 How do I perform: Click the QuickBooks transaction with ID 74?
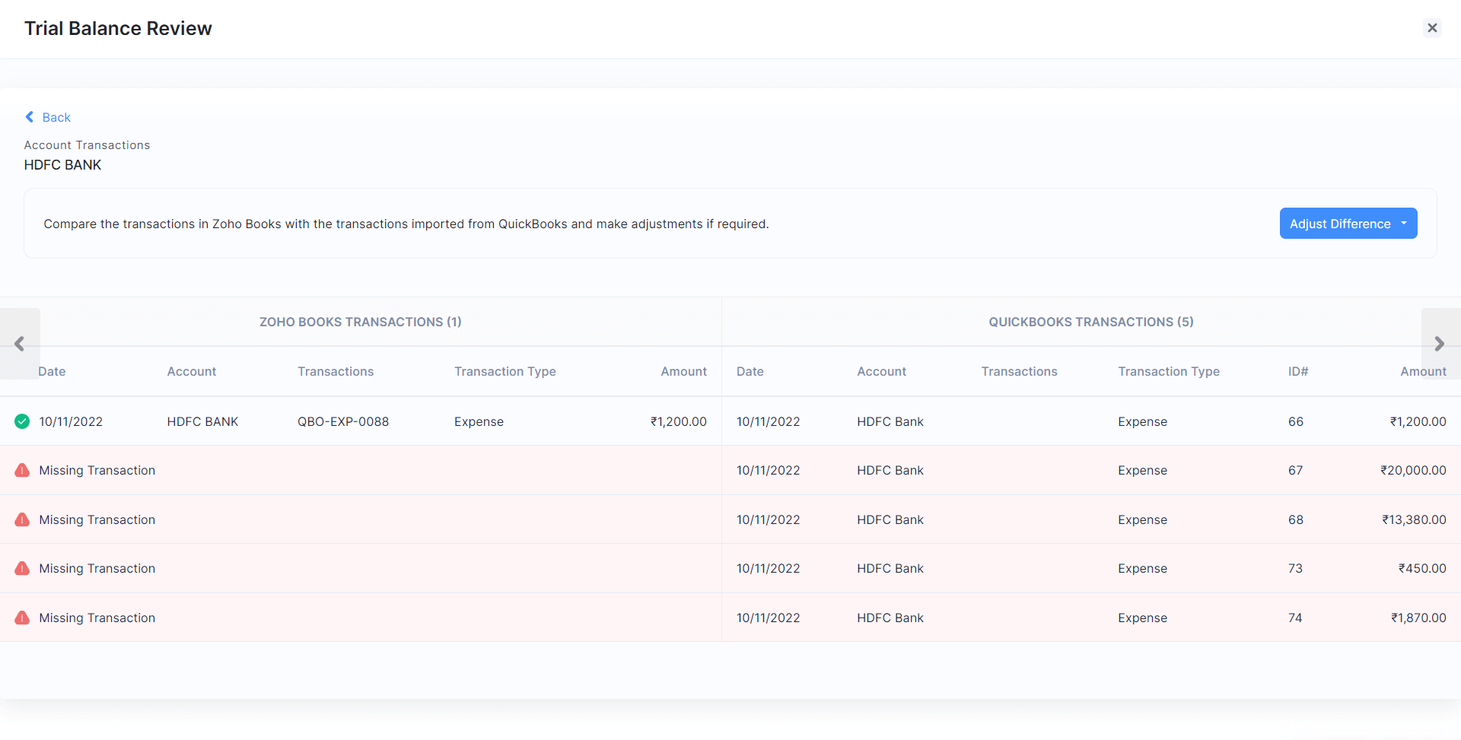pos(1065,618)
